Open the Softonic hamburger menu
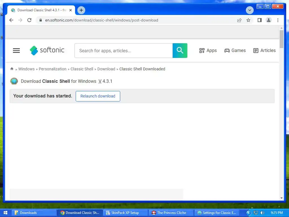Screen dimensions: 289x217 [x=16, y=50]
